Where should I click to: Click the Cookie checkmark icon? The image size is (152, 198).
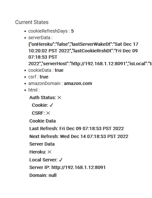point(51,105)
